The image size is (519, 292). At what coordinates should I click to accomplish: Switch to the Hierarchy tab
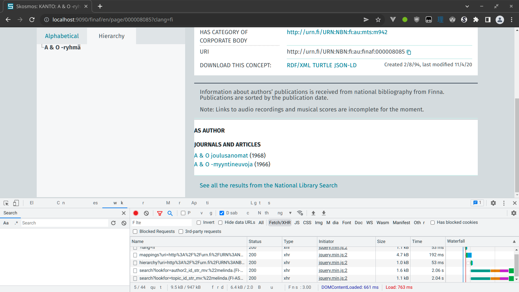112,36
